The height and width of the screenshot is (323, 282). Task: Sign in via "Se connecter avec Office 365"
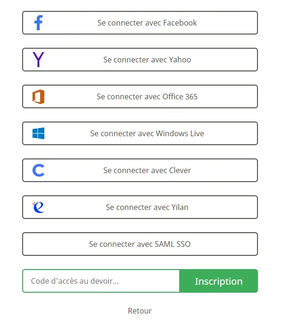pos(147,96)
